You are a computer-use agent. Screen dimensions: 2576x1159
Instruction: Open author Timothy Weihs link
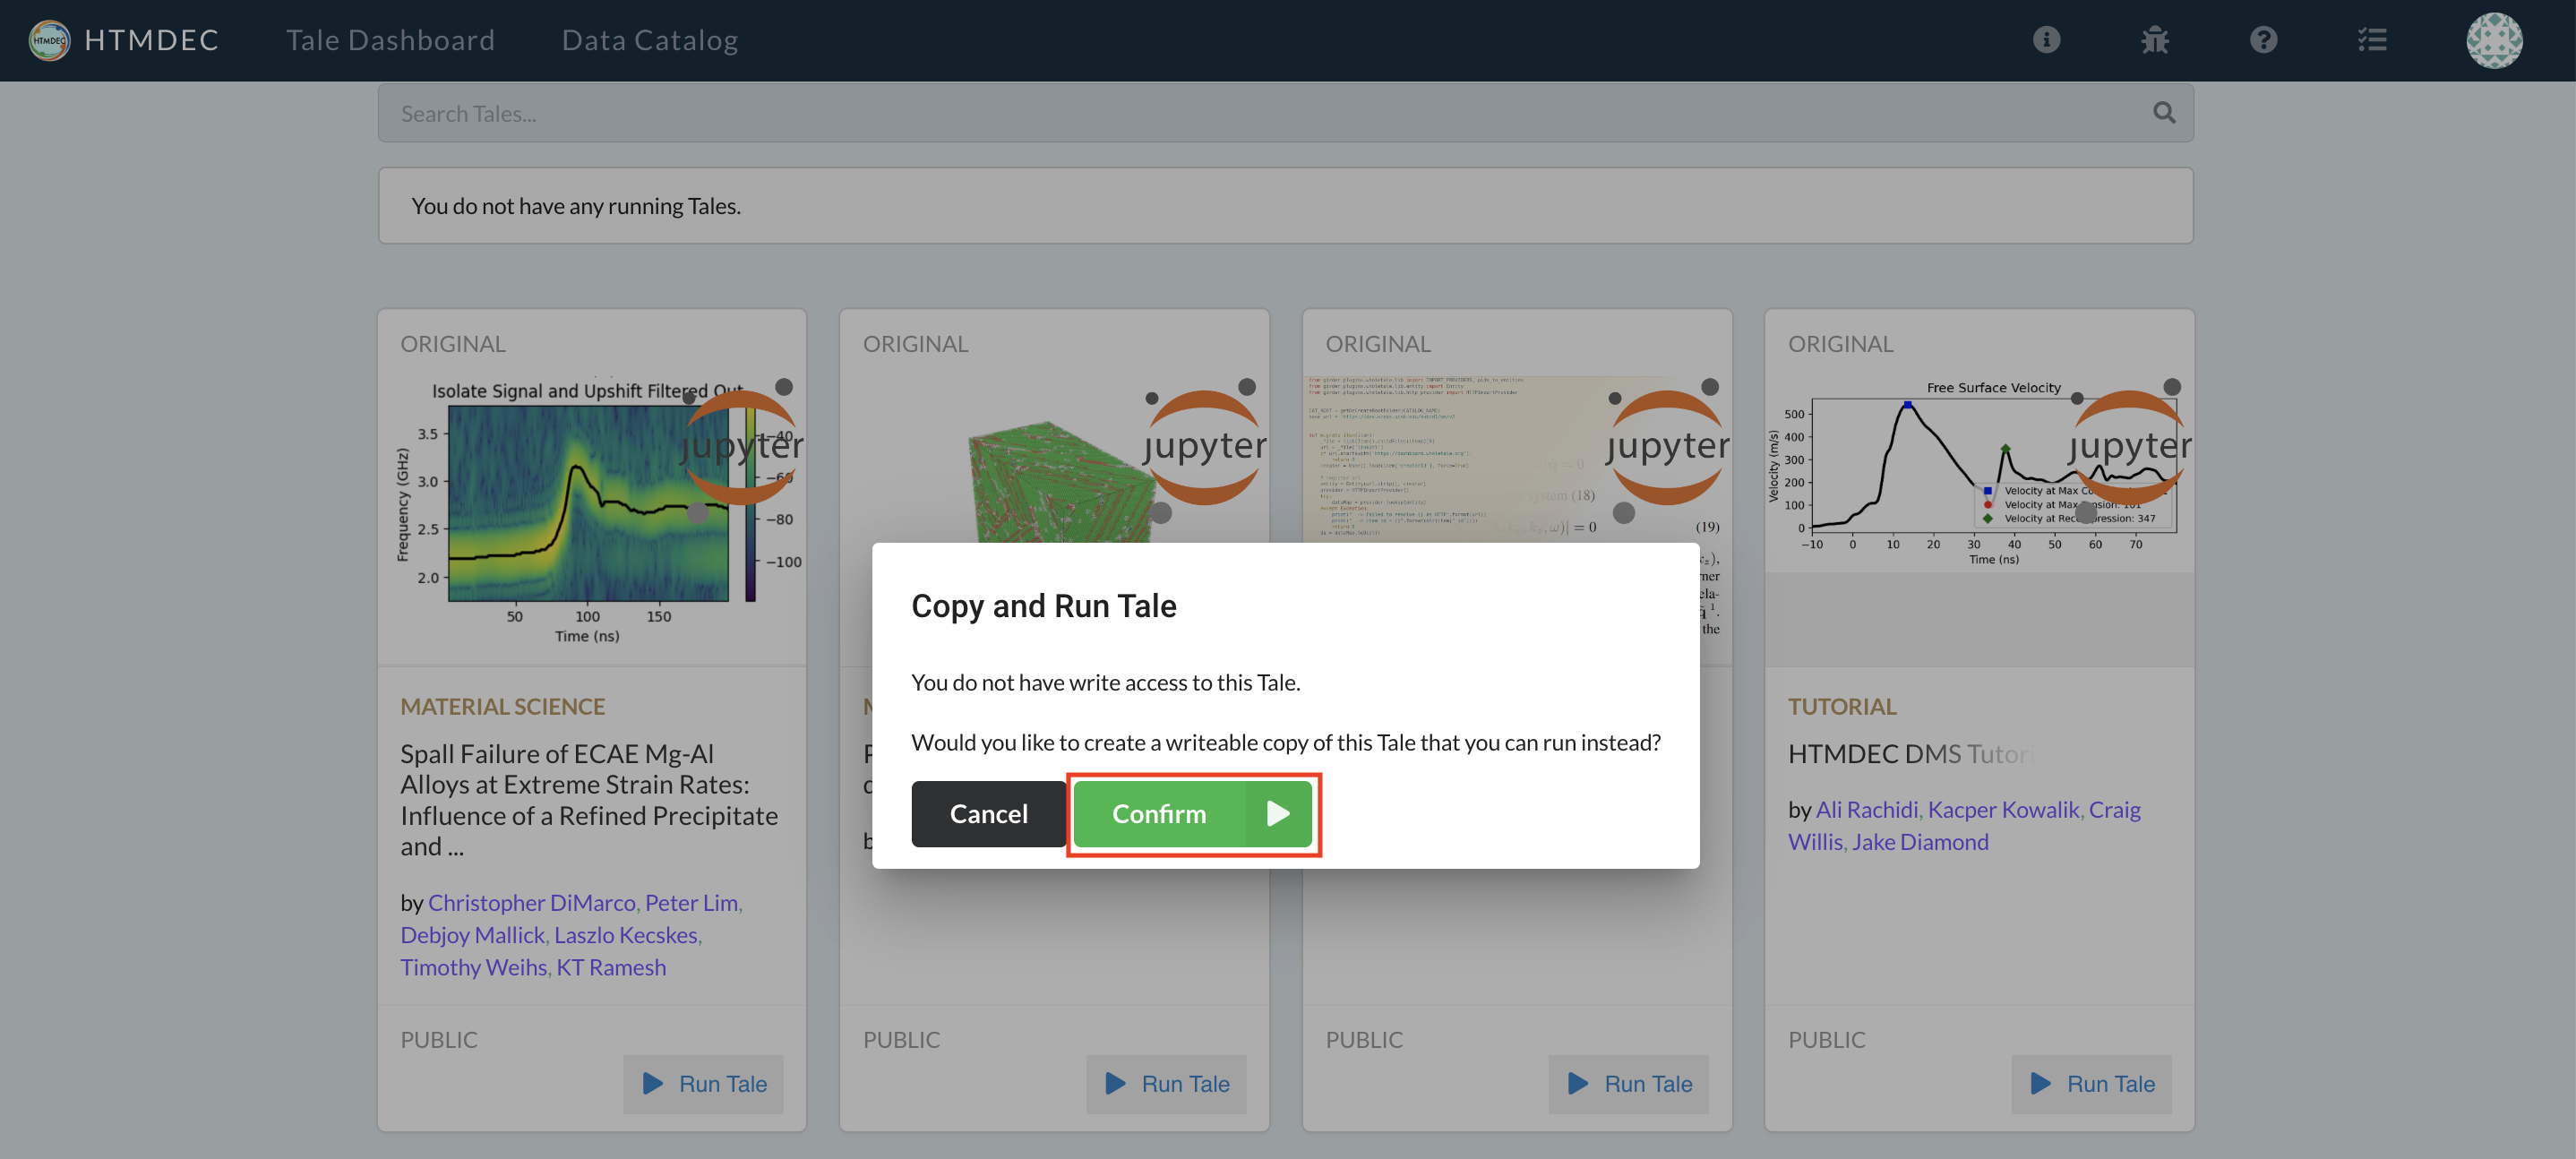click(473, 967)
